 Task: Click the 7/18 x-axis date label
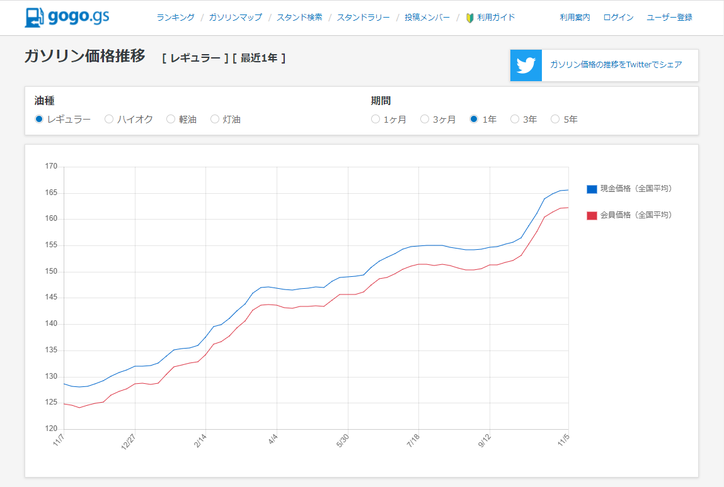tap(413, 440)
